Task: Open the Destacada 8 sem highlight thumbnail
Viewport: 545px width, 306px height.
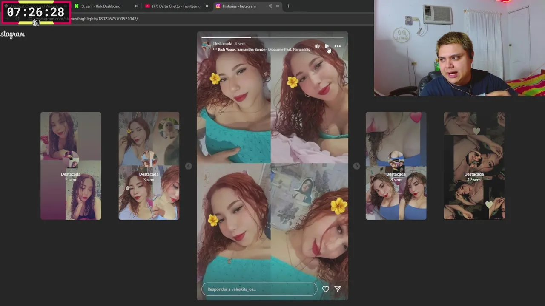Action: point(396,166)
